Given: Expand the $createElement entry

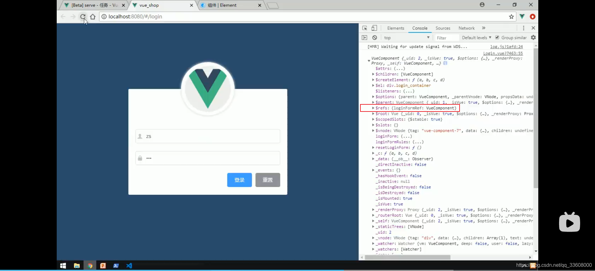Looking at the screenshot, I should 373,80.
